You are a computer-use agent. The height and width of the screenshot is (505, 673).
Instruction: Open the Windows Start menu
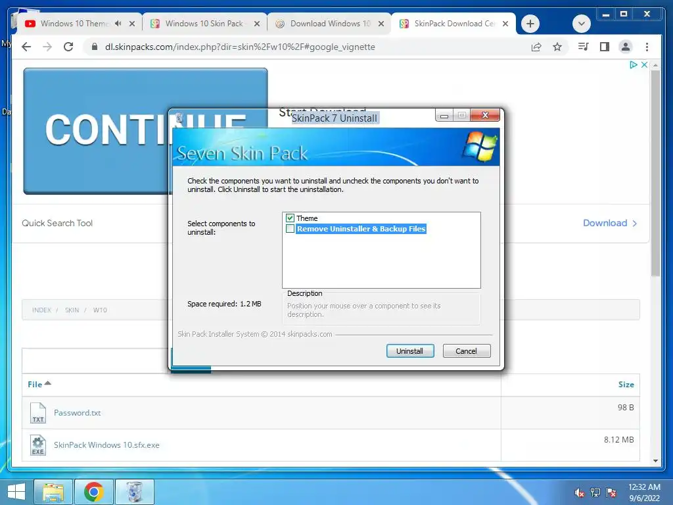[16, 492]
